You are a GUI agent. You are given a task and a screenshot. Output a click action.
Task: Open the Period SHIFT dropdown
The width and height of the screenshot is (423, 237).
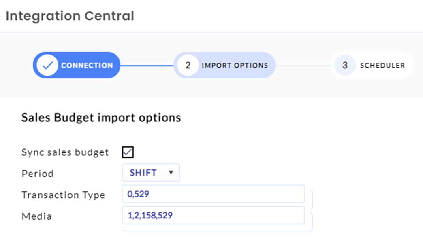[151, 173]
